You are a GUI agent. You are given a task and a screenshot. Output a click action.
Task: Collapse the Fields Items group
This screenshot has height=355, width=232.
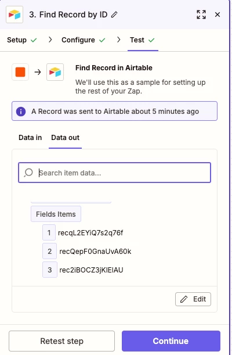pyautogui.click(x=56, y=214)
